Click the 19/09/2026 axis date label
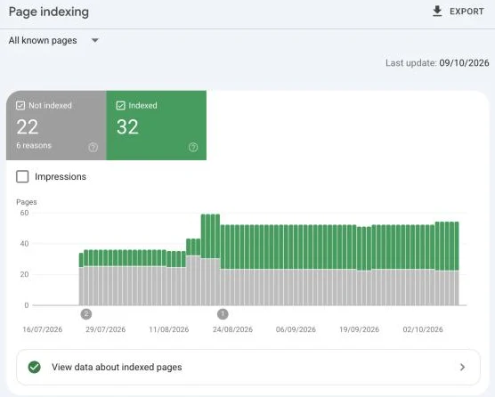Screen dimensions: 495x397 [360, 329]
